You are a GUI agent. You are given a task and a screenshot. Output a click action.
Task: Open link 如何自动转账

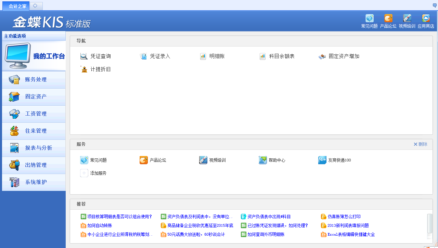pyautogui.click(x=100, y=225)
